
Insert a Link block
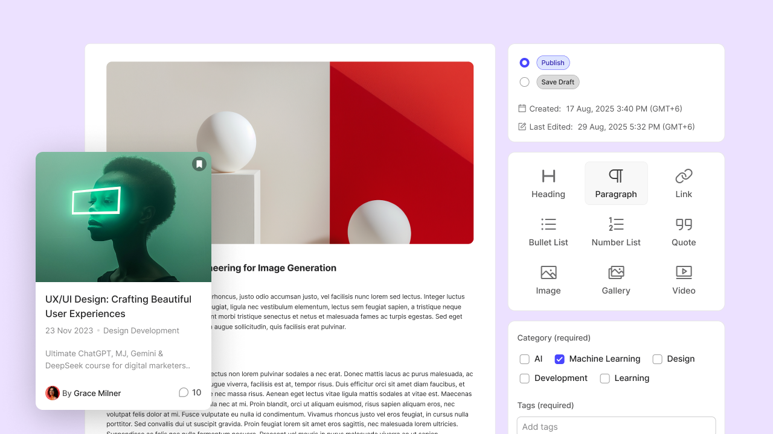click(x=684, y=183)
